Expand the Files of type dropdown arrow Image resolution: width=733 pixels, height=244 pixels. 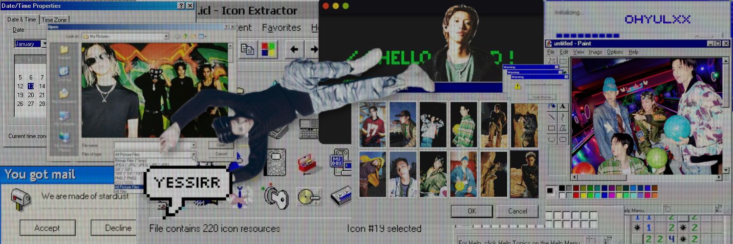click(x=194, y=154)
